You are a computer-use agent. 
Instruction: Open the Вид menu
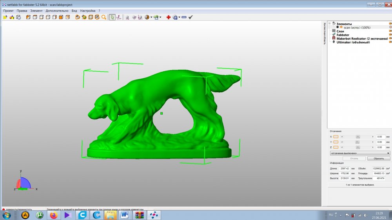pyautogui.click(x=74, y=11)
